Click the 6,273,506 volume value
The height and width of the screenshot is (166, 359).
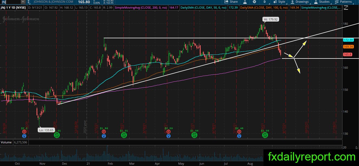21,142
